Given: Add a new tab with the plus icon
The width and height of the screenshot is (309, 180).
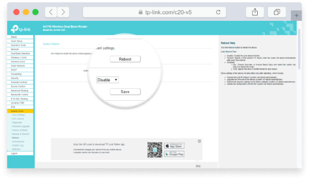Looking at the screenshot, I should 296,15.
